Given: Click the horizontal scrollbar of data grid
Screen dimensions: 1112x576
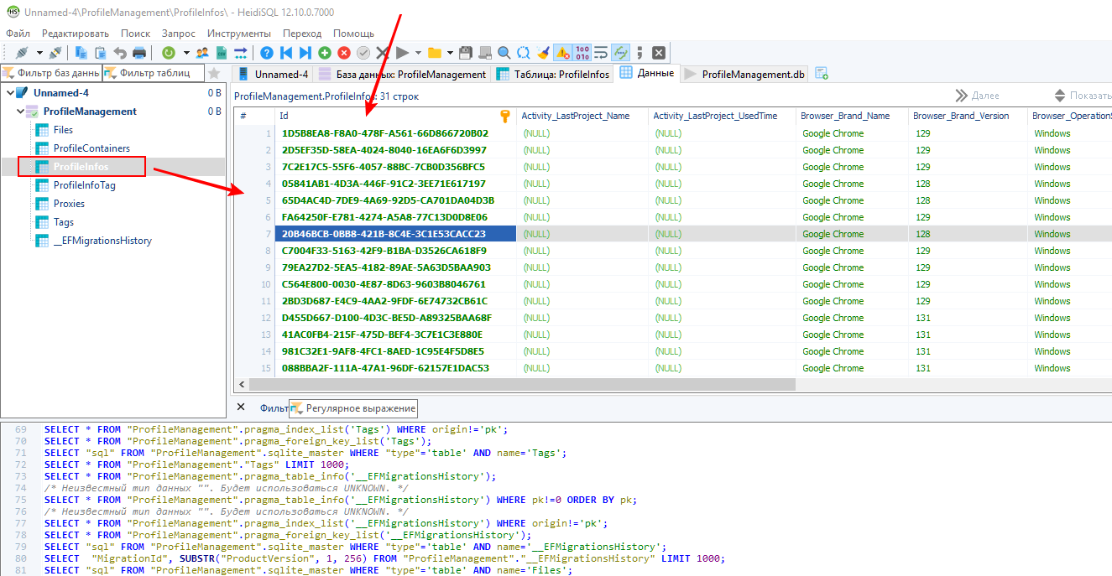Looking at the screenshot, I should [x=520, y=385].
